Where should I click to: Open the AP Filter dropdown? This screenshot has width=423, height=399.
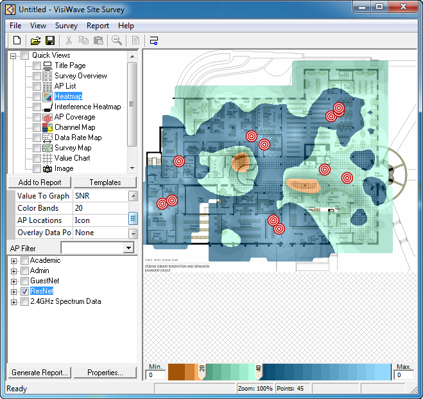pos(129,248)
